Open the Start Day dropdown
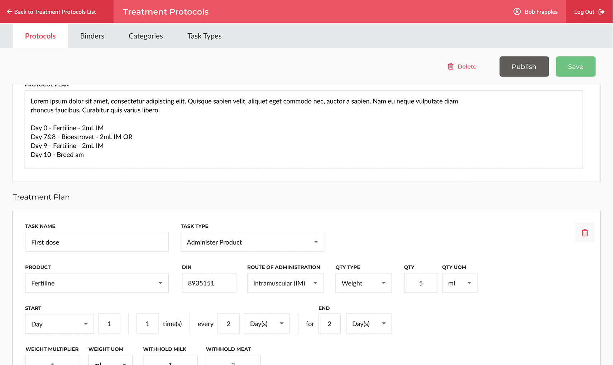 click(86, 324)
